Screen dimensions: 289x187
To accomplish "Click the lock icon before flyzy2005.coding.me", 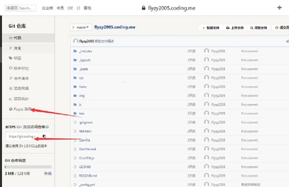I will point(144,8).
